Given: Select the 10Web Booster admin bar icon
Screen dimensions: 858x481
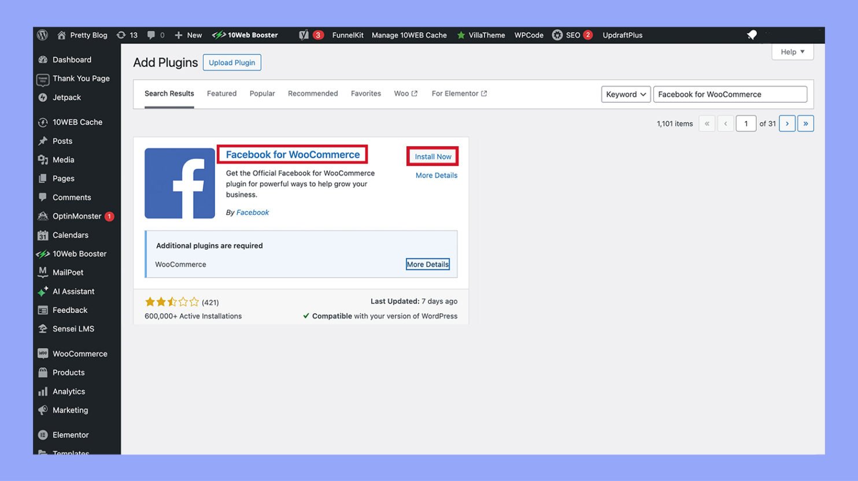Looking at the screenshot, I should pyautogui.click(x=220, y=35).
